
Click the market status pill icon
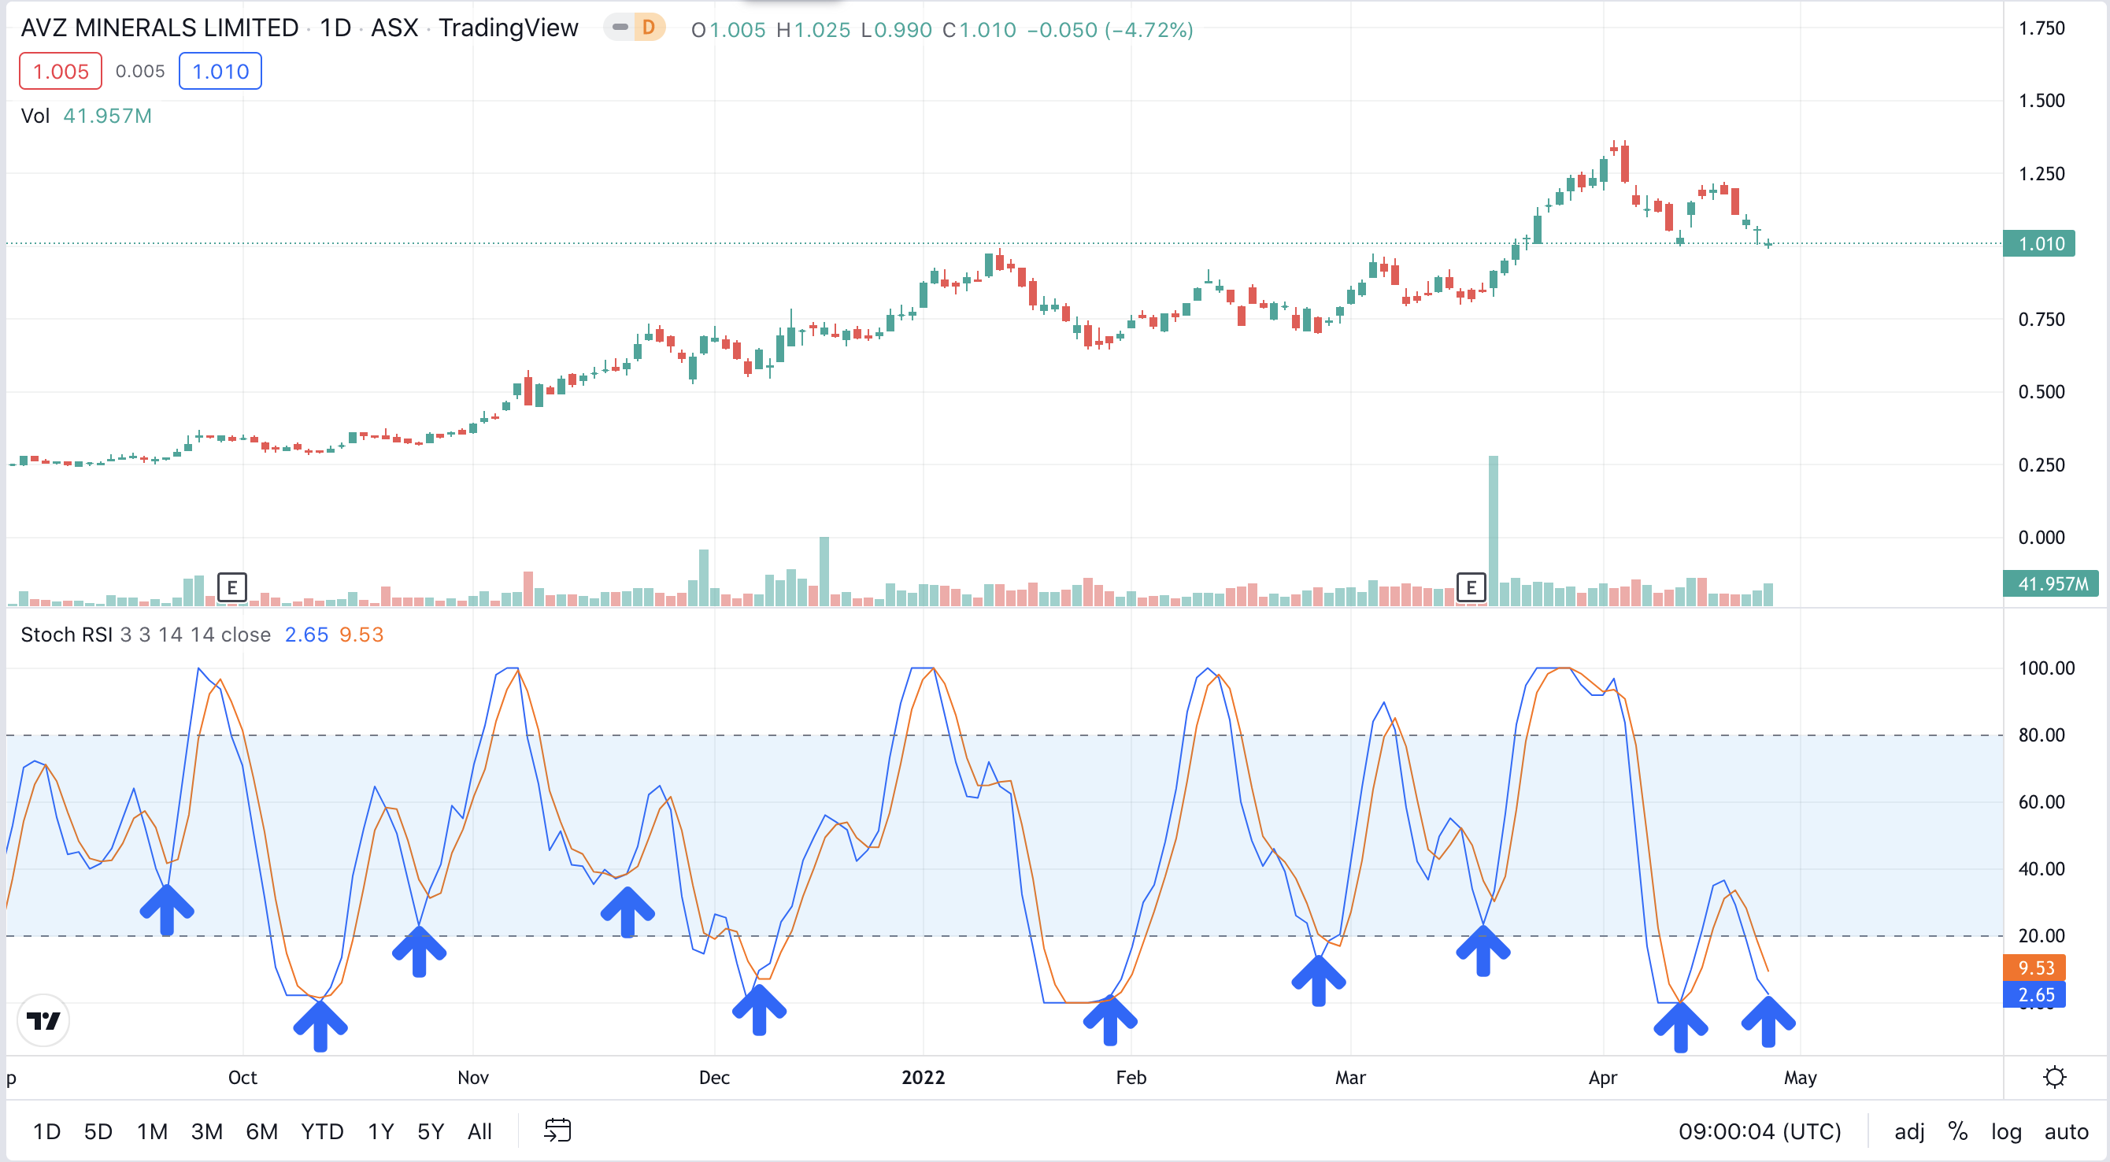click(x=620, y=28)
